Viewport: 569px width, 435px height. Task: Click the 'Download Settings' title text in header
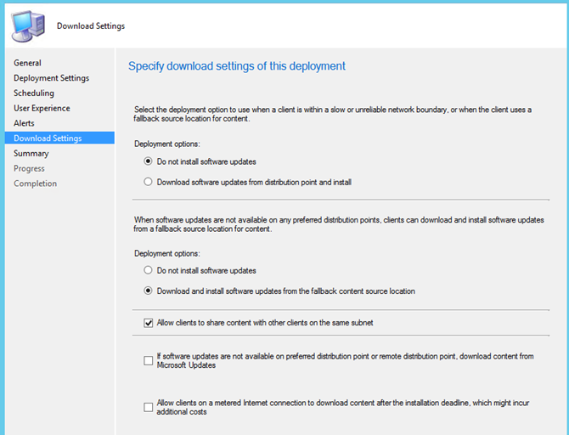pyautogui.click(x=91, y=26)
